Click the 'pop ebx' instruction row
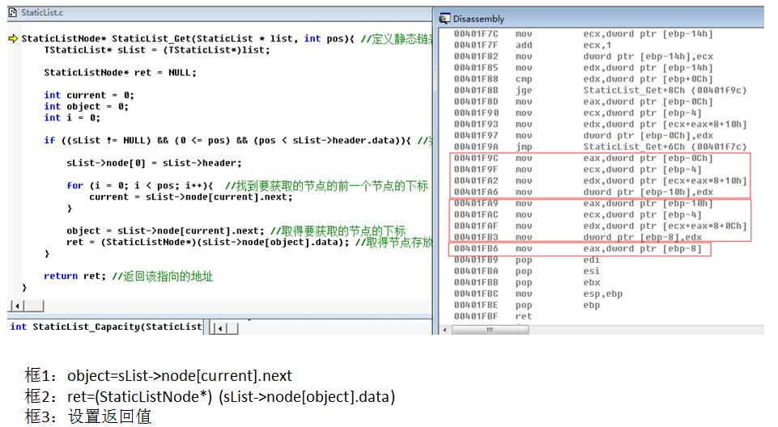This screenshot has width=778, height=427. tap(527, 283)
